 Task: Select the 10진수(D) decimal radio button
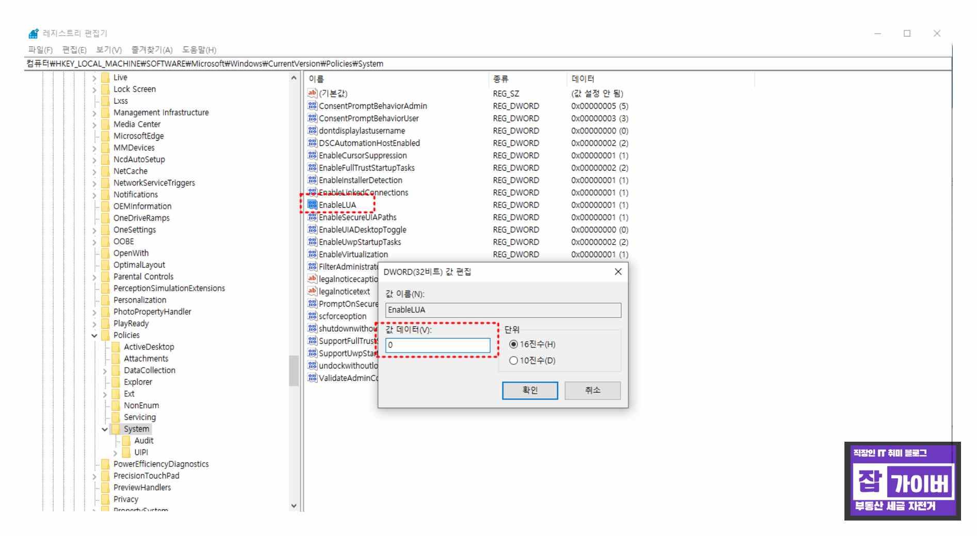pyautogui.click(x=513, y=361)
